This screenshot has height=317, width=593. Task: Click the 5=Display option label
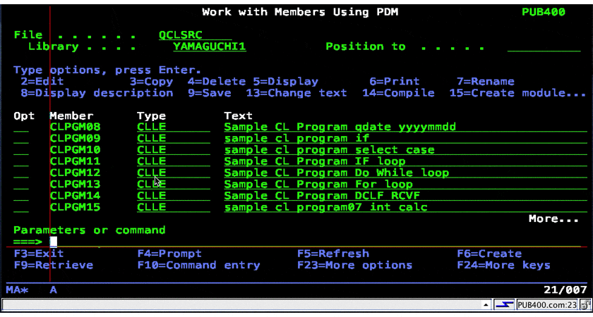point(285,82)
